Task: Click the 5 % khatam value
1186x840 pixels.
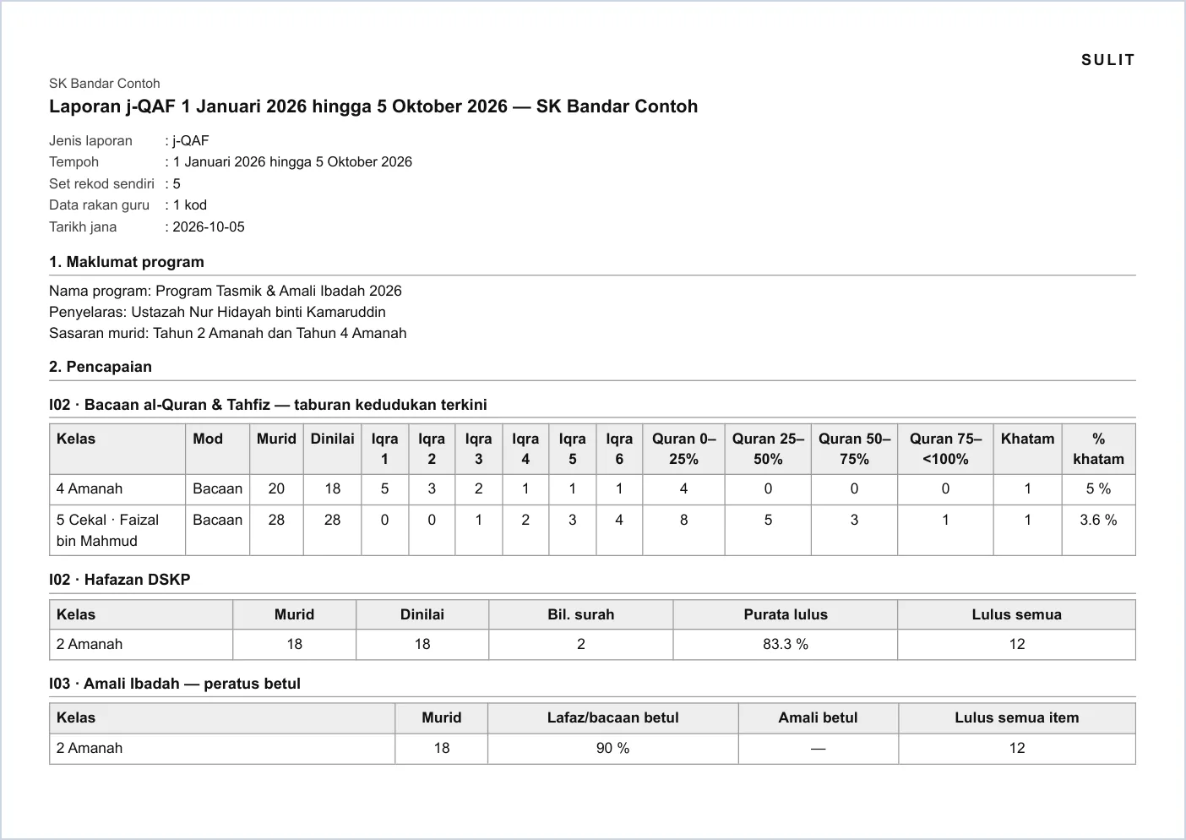Action: 1098,489
